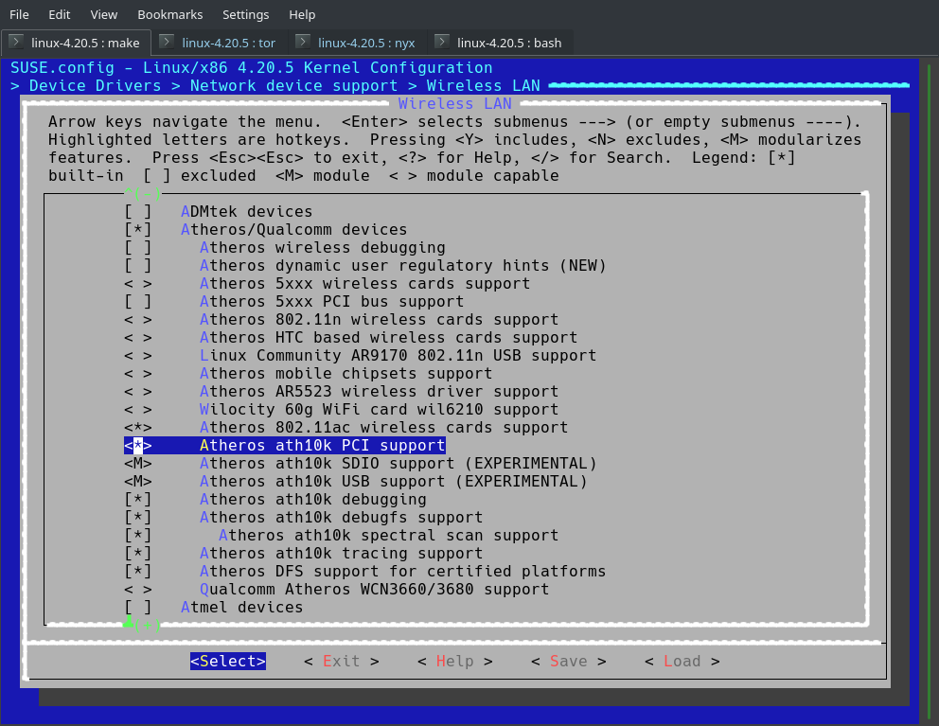
Task: Toggle Atheros wireless debugging checkbox
Action: tap(138, 248)
